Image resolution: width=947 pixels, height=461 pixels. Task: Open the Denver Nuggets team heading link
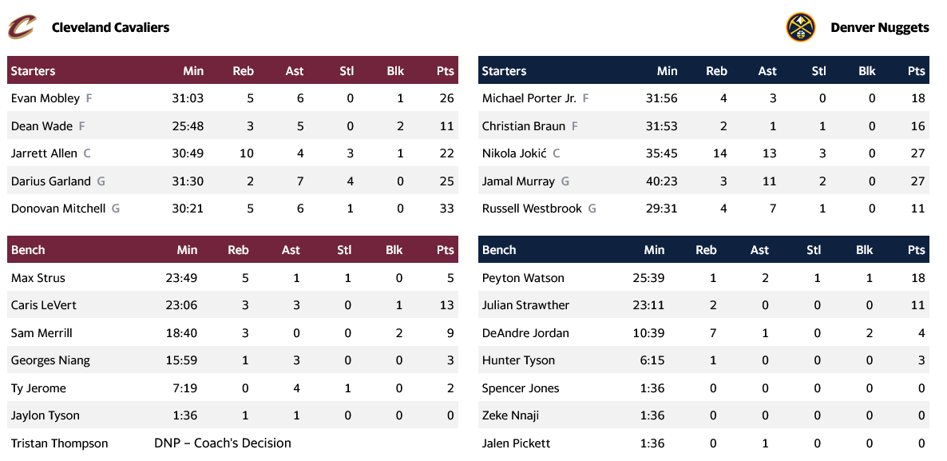879,27
